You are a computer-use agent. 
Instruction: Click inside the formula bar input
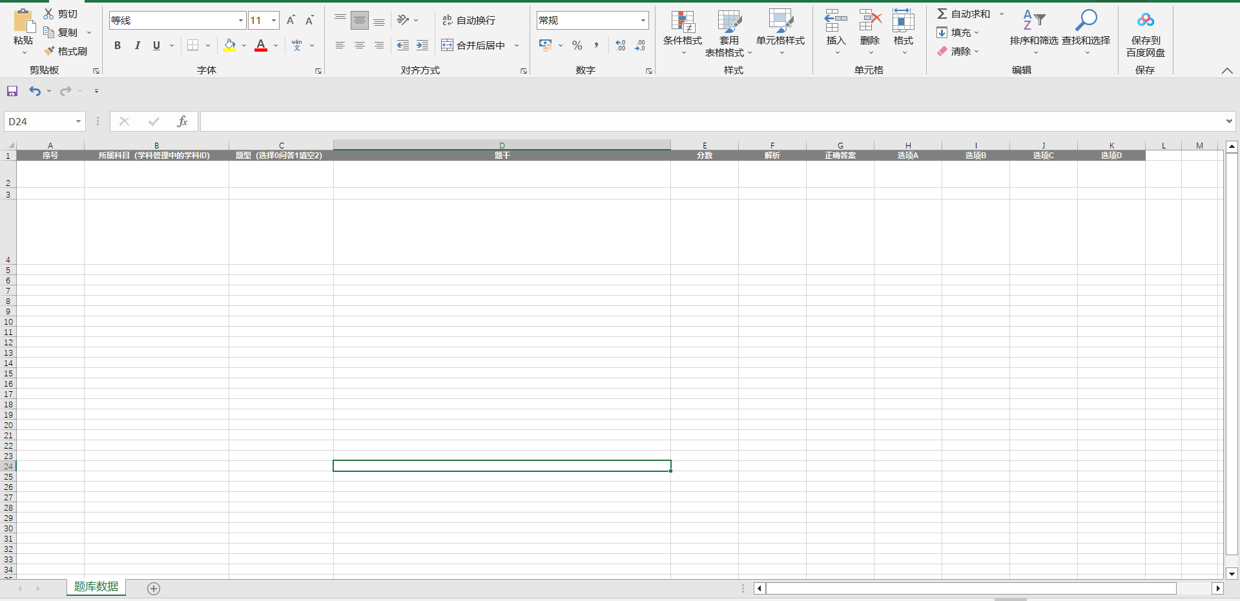click(x=710, y=121)
